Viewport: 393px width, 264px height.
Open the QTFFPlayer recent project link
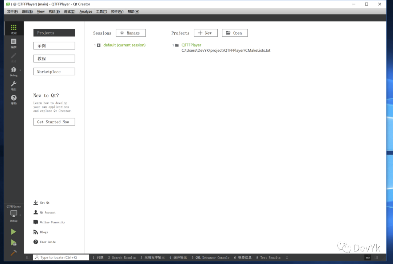coord(191,45)
